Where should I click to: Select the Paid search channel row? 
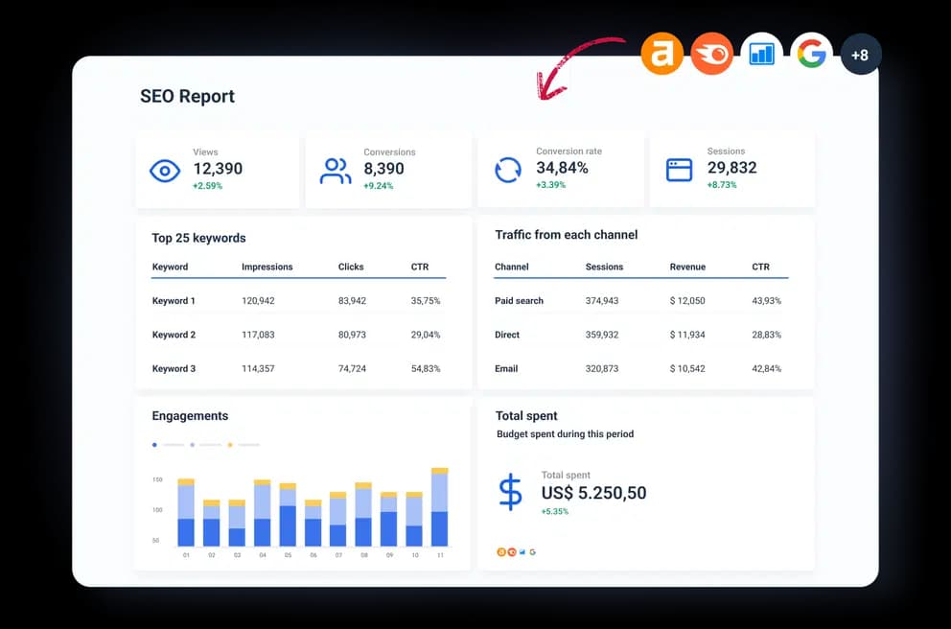(x=519, y=300)
